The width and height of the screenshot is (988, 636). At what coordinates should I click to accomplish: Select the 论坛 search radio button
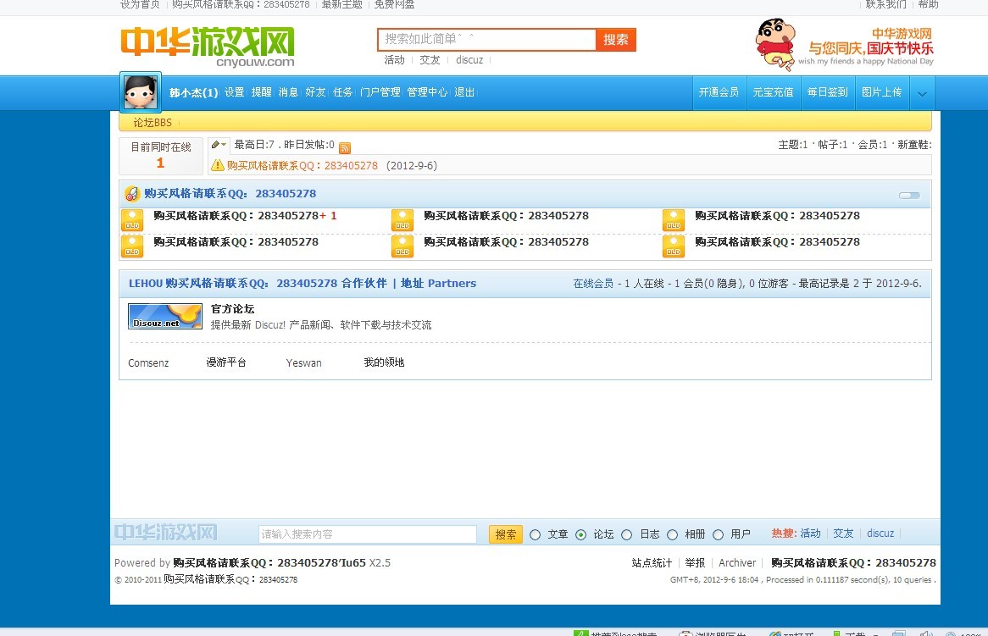click(581, 534)
